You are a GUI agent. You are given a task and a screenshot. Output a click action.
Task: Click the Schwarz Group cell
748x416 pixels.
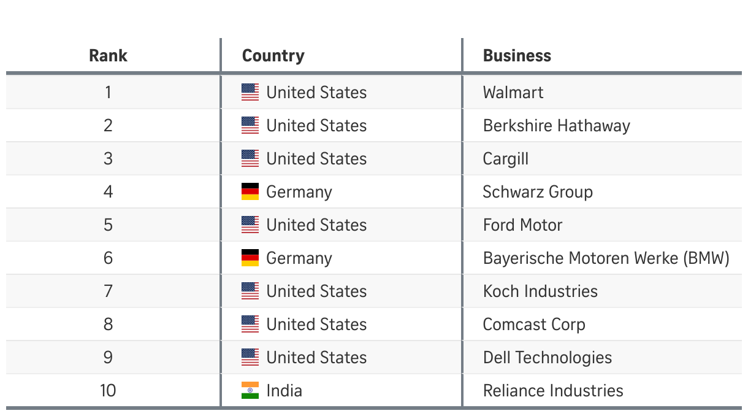tap(538, 192)
